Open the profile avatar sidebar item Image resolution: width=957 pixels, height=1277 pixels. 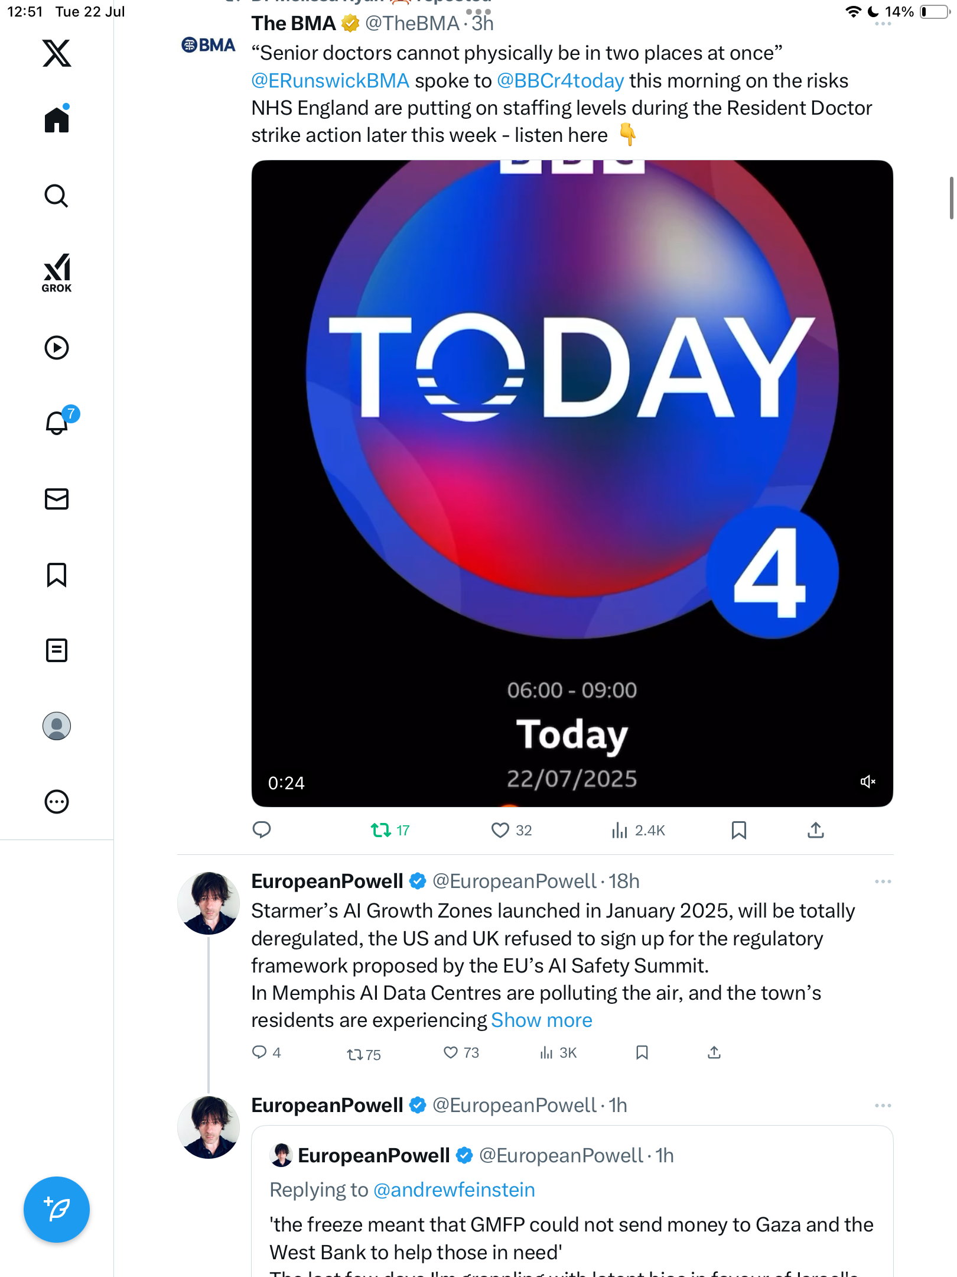pos(57,726)
